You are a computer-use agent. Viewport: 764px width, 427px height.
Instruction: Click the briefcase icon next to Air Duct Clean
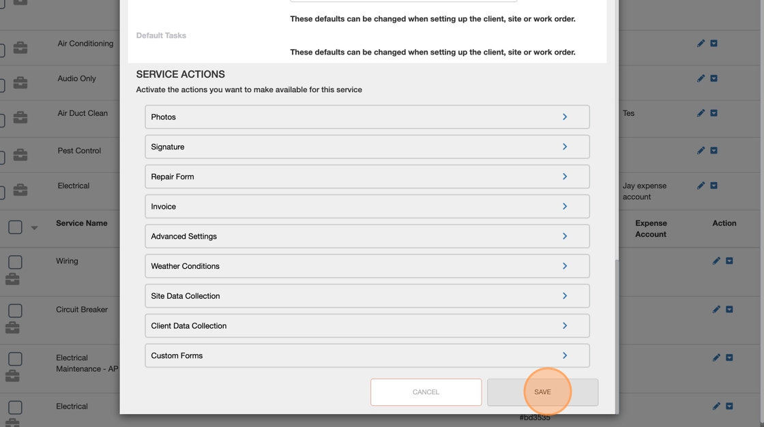point(20,117)
